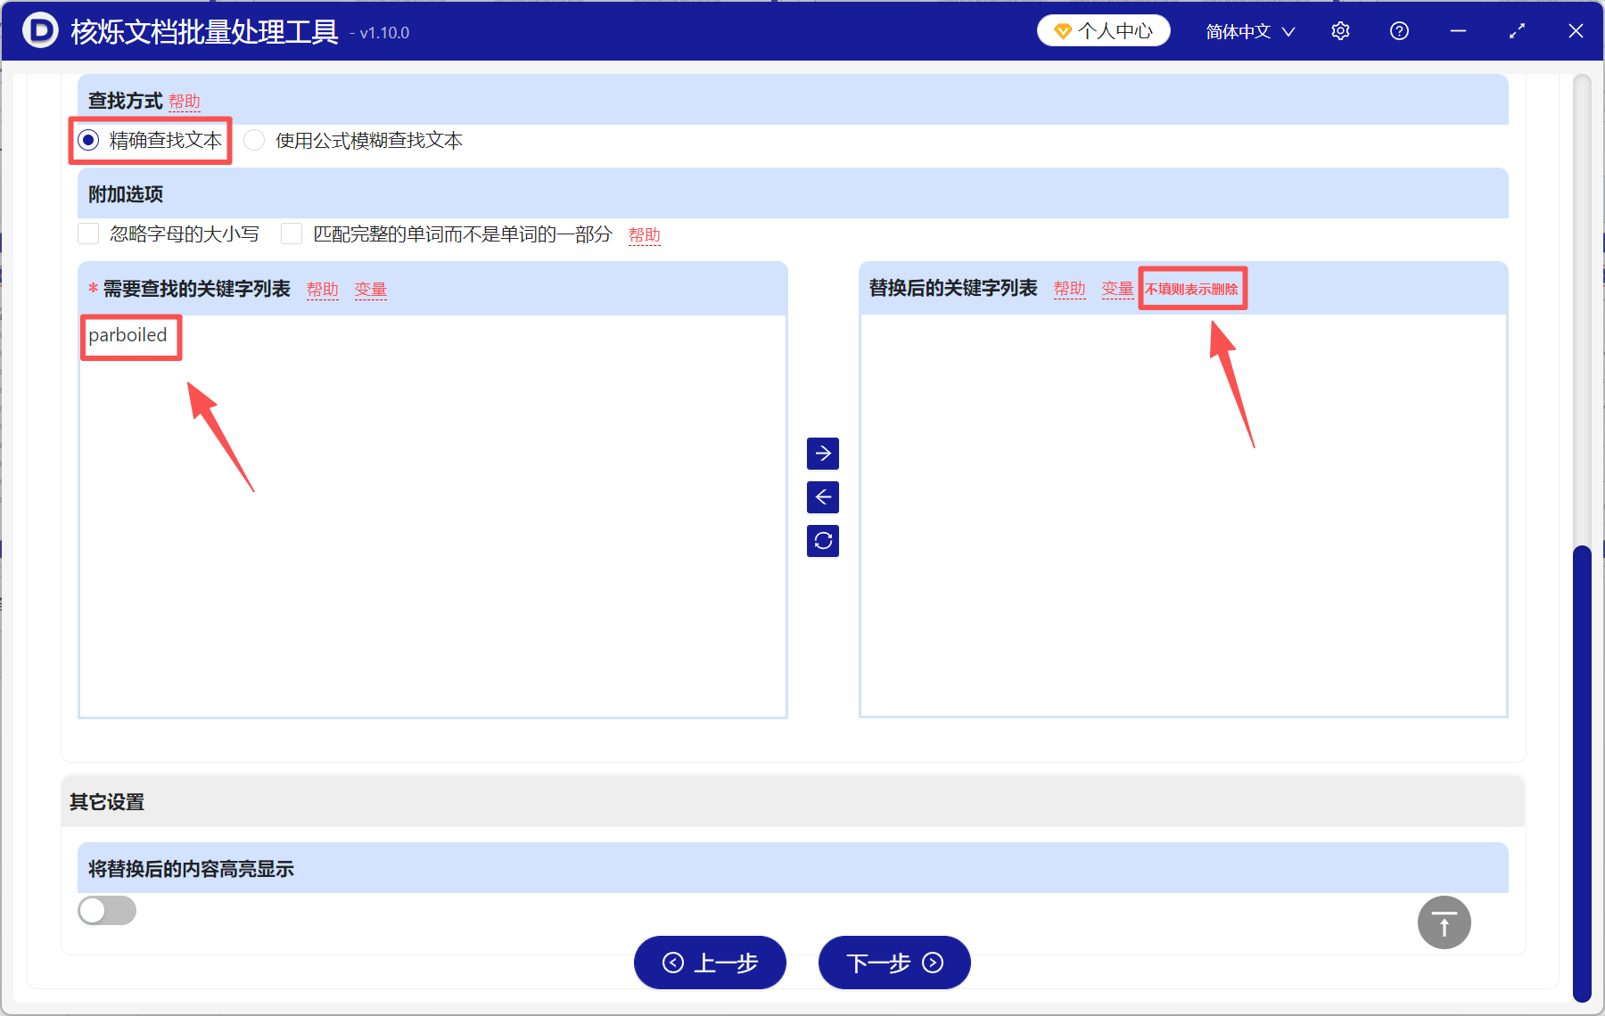Click right arrow to transfer keywords

tap(823, 454)
